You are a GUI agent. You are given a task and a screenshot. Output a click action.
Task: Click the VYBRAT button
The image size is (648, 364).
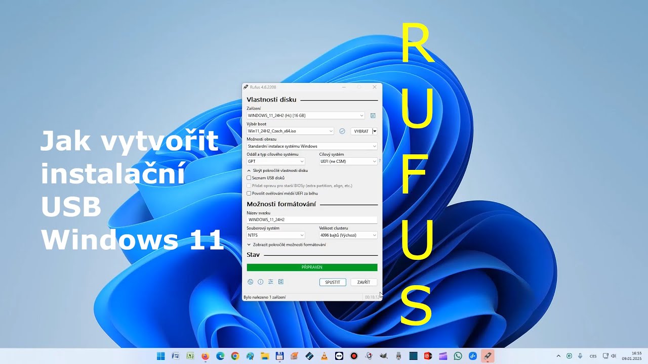pos(361,131)
